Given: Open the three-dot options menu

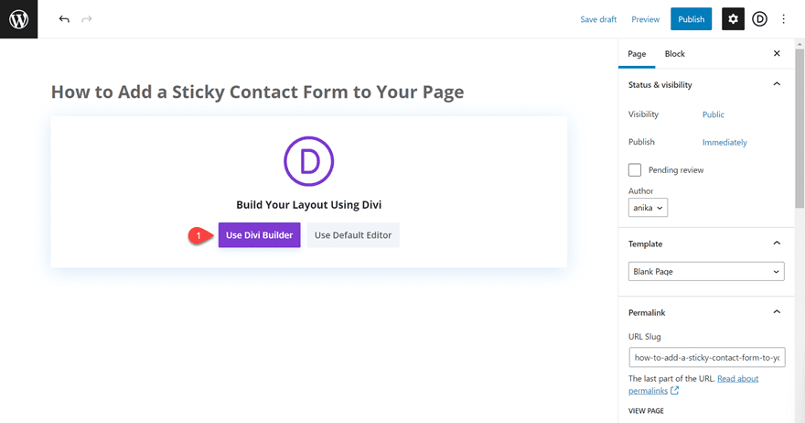Looking at the screenshot, I should pos(783,19).
